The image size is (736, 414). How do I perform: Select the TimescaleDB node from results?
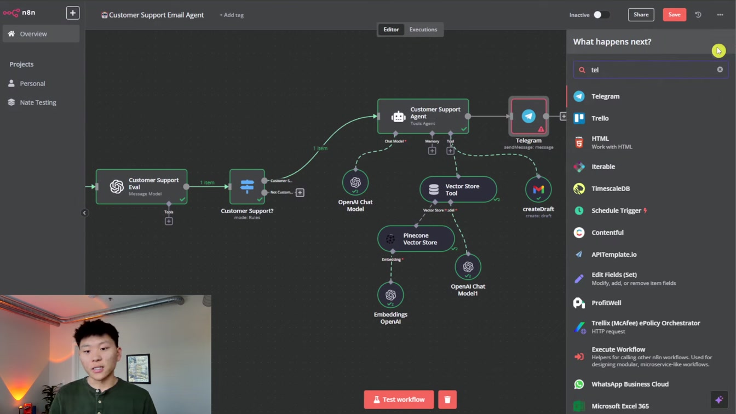coord(651,188)
